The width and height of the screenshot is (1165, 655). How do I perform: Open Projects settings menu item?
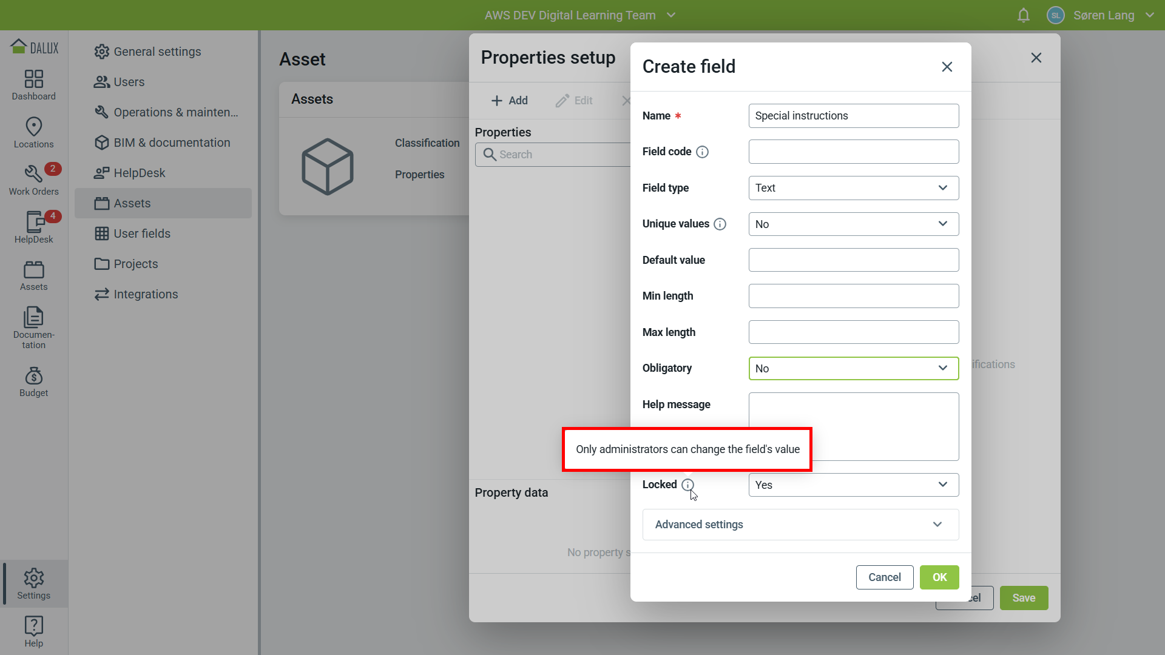[x=163, y=264]
